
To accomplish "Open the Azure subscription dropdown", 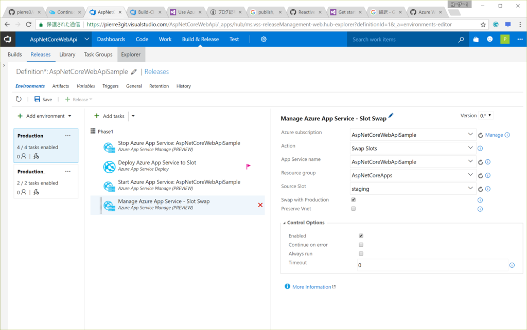I will point(413,135).
